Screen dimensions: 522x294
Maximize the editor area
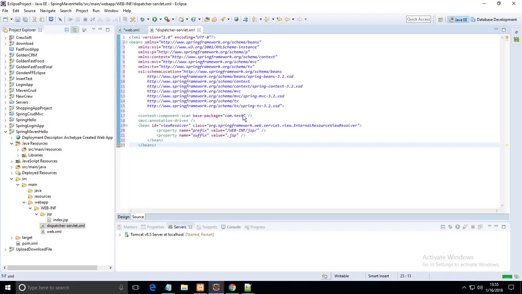(x=504, y=30)
